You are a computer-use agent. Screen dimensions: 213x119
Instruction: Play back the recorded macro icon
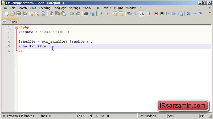(168, 14)
